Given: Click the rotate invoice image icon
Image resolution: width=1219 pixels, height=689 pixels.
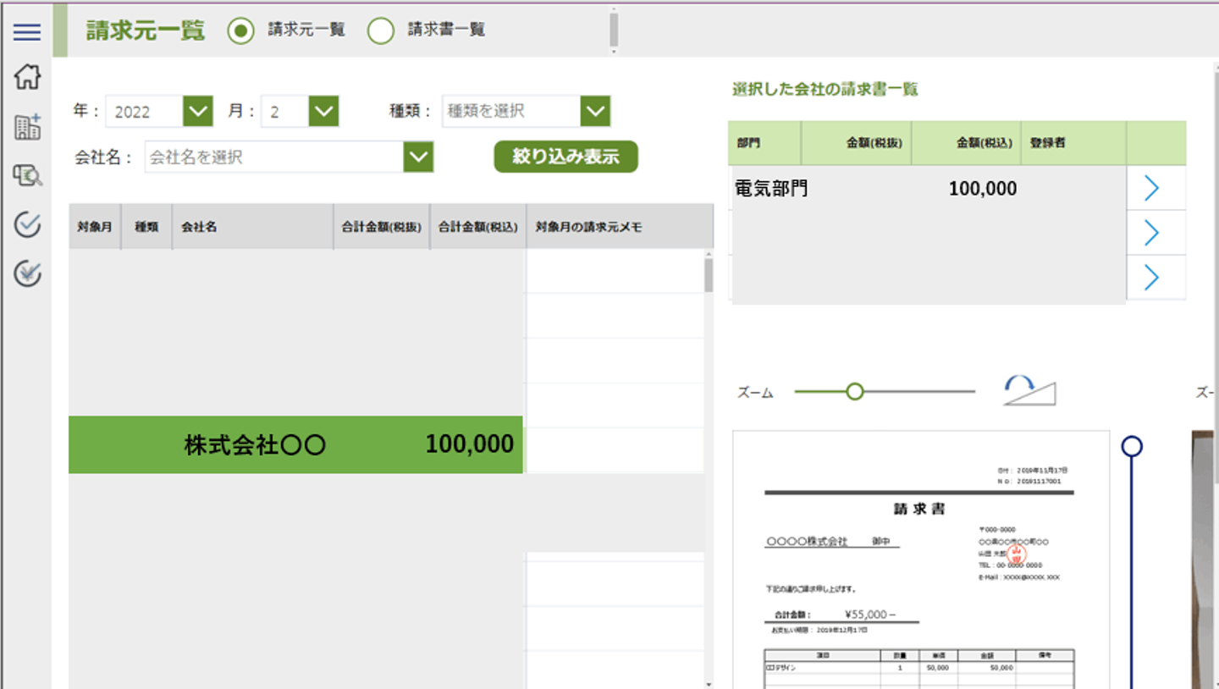Looking at the screenshot, I should pos(1029,391).
